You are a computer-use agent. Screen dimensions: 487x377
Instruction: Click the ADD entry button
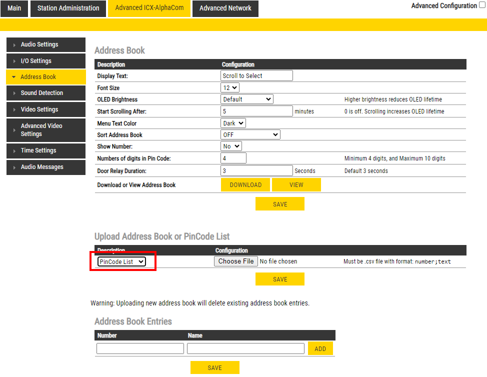(x=320, y=349)
